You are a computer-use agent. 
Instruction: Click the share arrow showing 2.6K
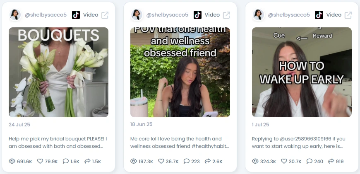point(208,161)
